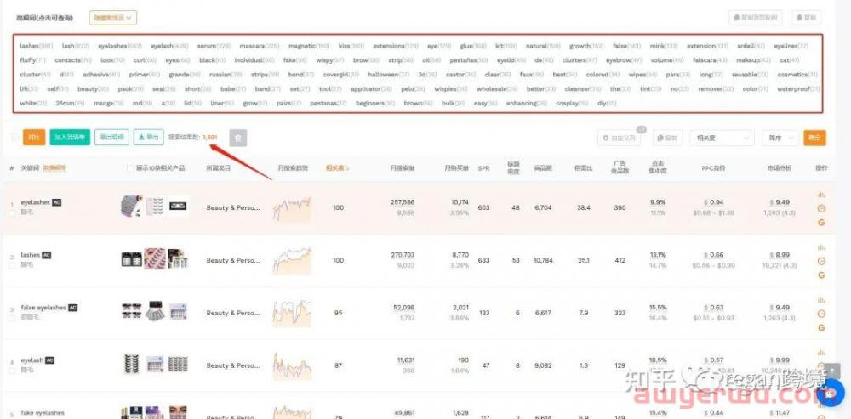The height and width of the screenshot is (419, 851).
Task: View search trend sparkline for false eyelashes
Action: [x=292, y=314]
